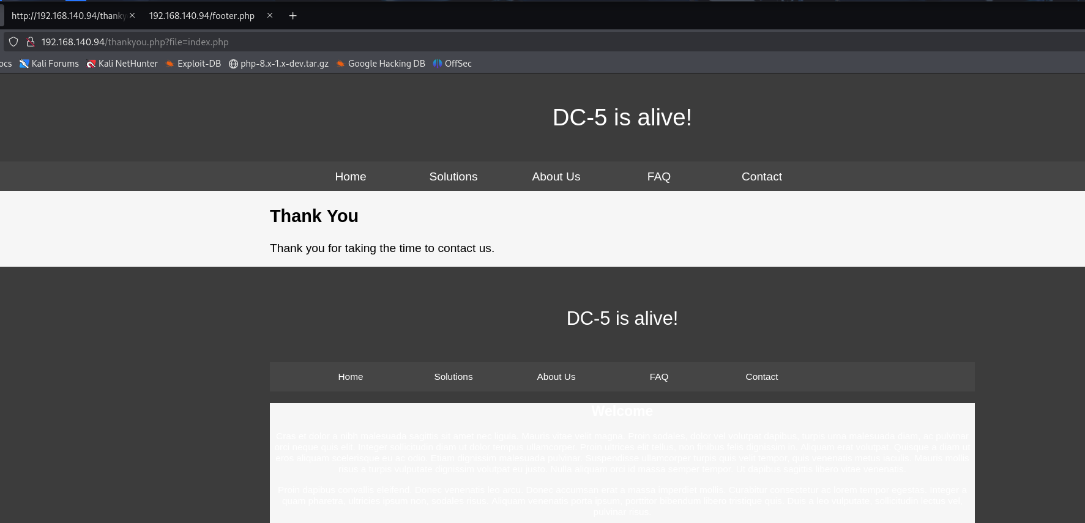Click Contact in the included lower menu
This screenshot has width=1085, height=523.
click(x=762, y=377)
